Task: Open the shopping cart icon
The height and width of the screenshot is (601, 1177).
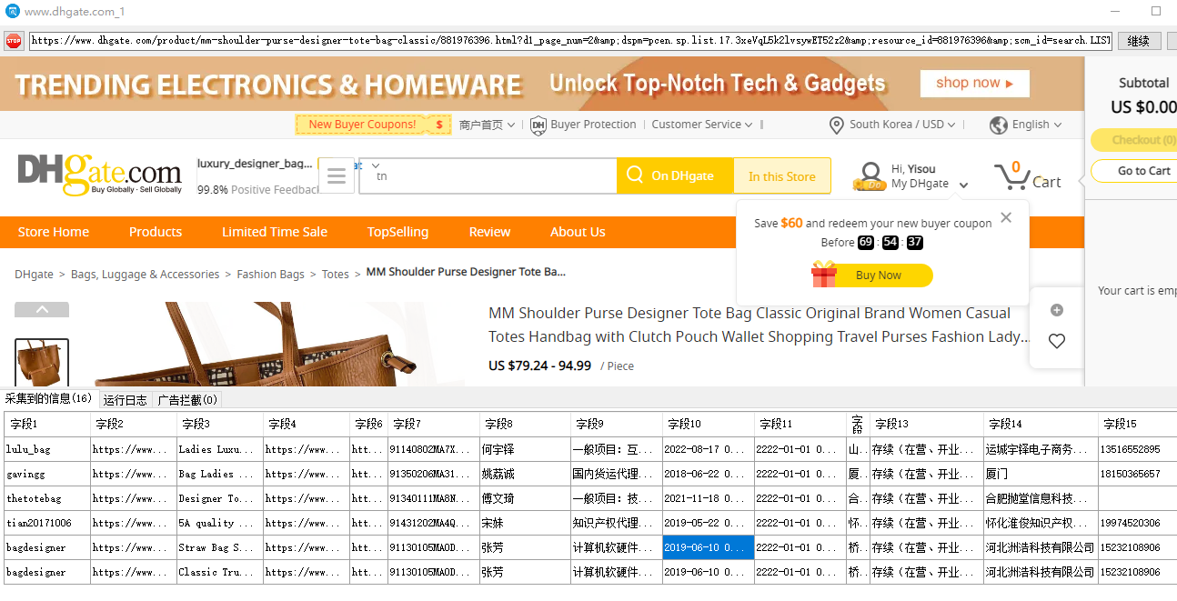Action: 1011,175
